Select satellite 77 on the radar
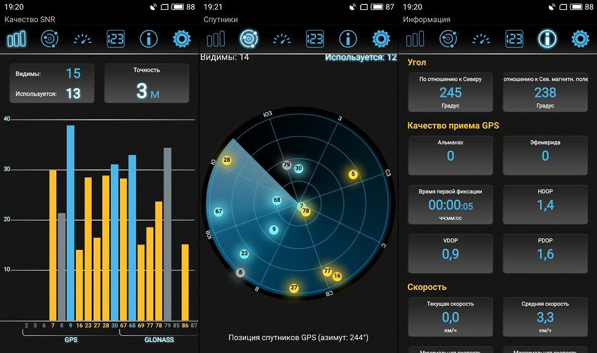Image resolution: width=597 pixels, height=353 pixels. pyautogui.click(x=327, y=271)
